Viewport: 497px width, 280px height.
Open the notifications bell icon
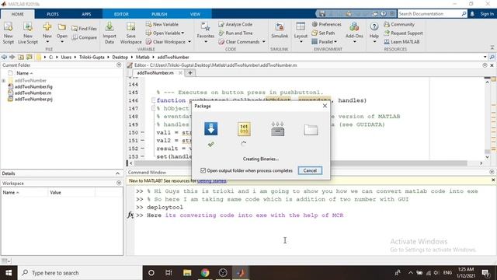pyautogui.click(x=472, y=14)
